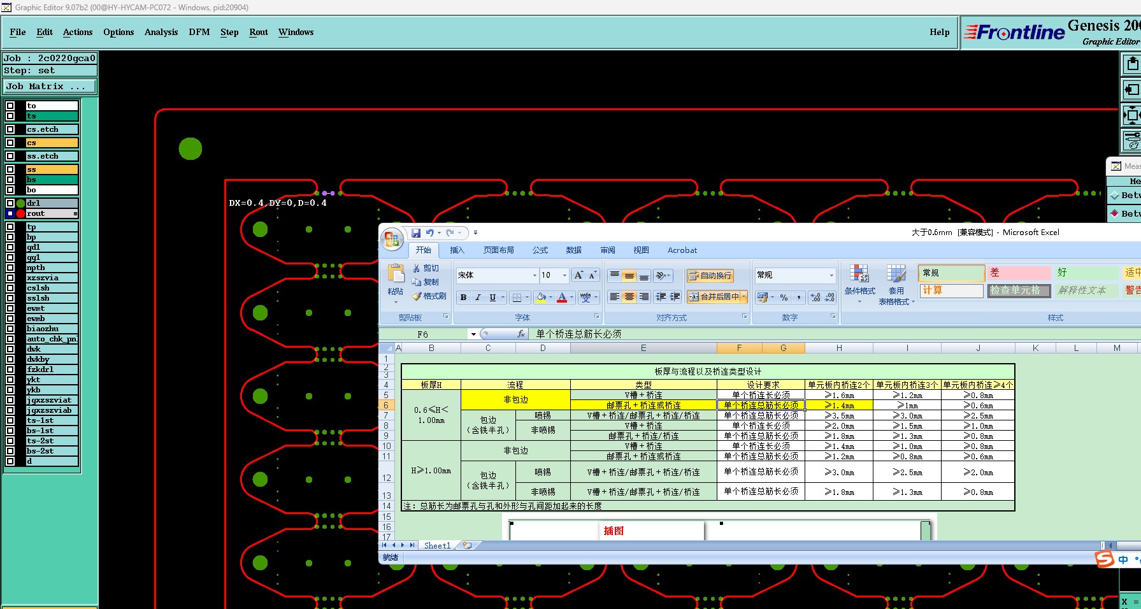This screenshot has width=1141, height=609.
Task: Open the font size dropdown
Action: click(564, 275)
